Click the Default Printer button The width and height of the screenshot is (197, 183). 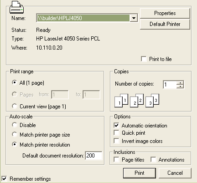(x=165, y=24)
